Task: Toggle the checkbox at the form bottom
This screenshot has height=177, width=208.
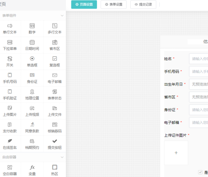Action: (200, 172)
